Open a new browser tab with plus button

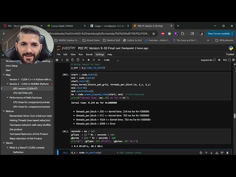pos(178,26)
